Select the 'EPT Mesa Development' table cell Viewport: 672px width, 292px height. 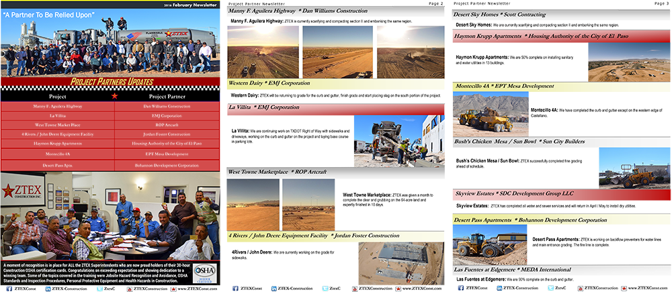click(167, 154)
